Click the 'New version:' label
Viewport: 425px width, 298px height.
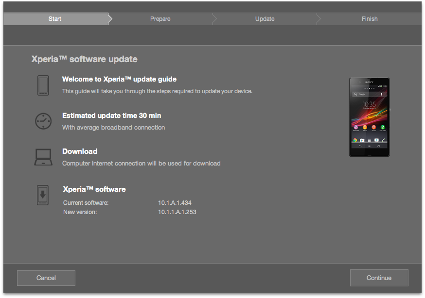point(80,212)
